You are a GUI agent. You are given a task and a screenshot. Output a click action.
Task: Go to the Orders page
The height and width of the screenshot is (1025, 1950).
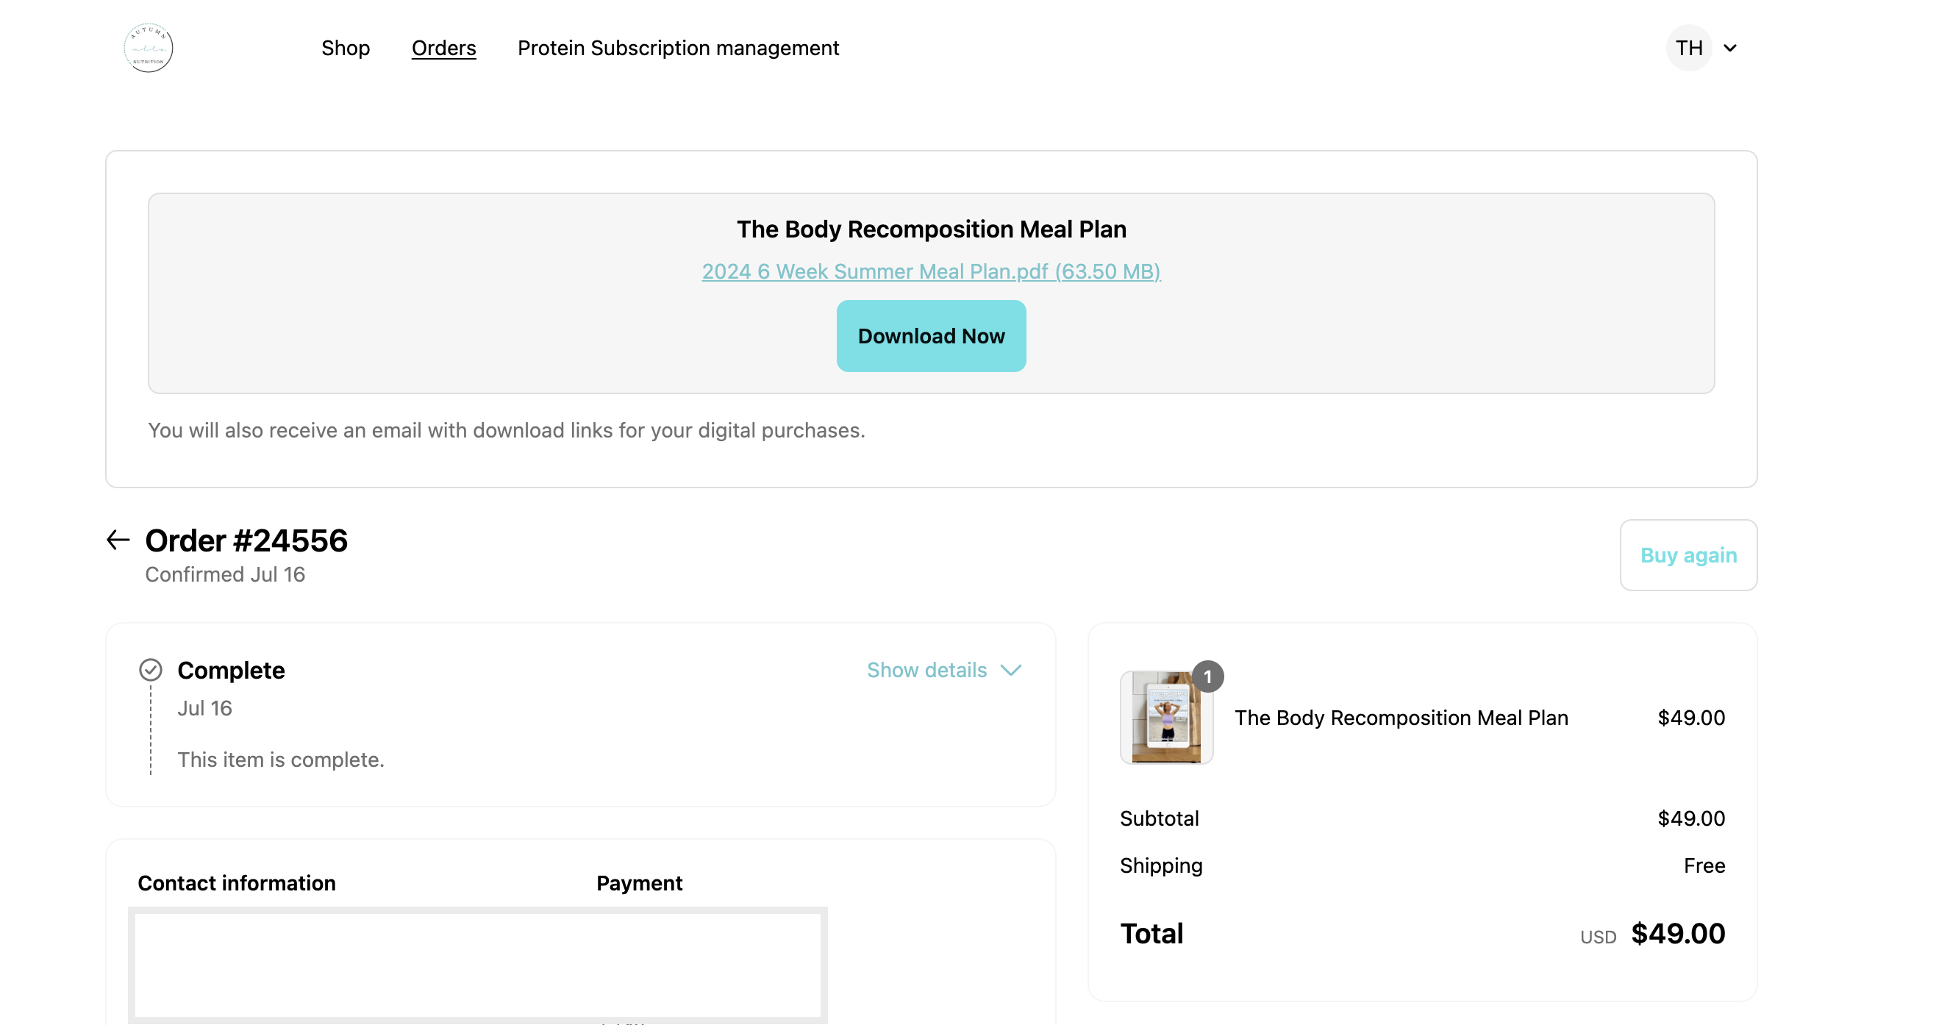pyautogui.click(x=443, y=48)
